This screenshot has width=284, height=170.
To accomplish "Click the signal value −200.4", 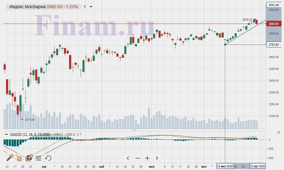I will 69,135.
